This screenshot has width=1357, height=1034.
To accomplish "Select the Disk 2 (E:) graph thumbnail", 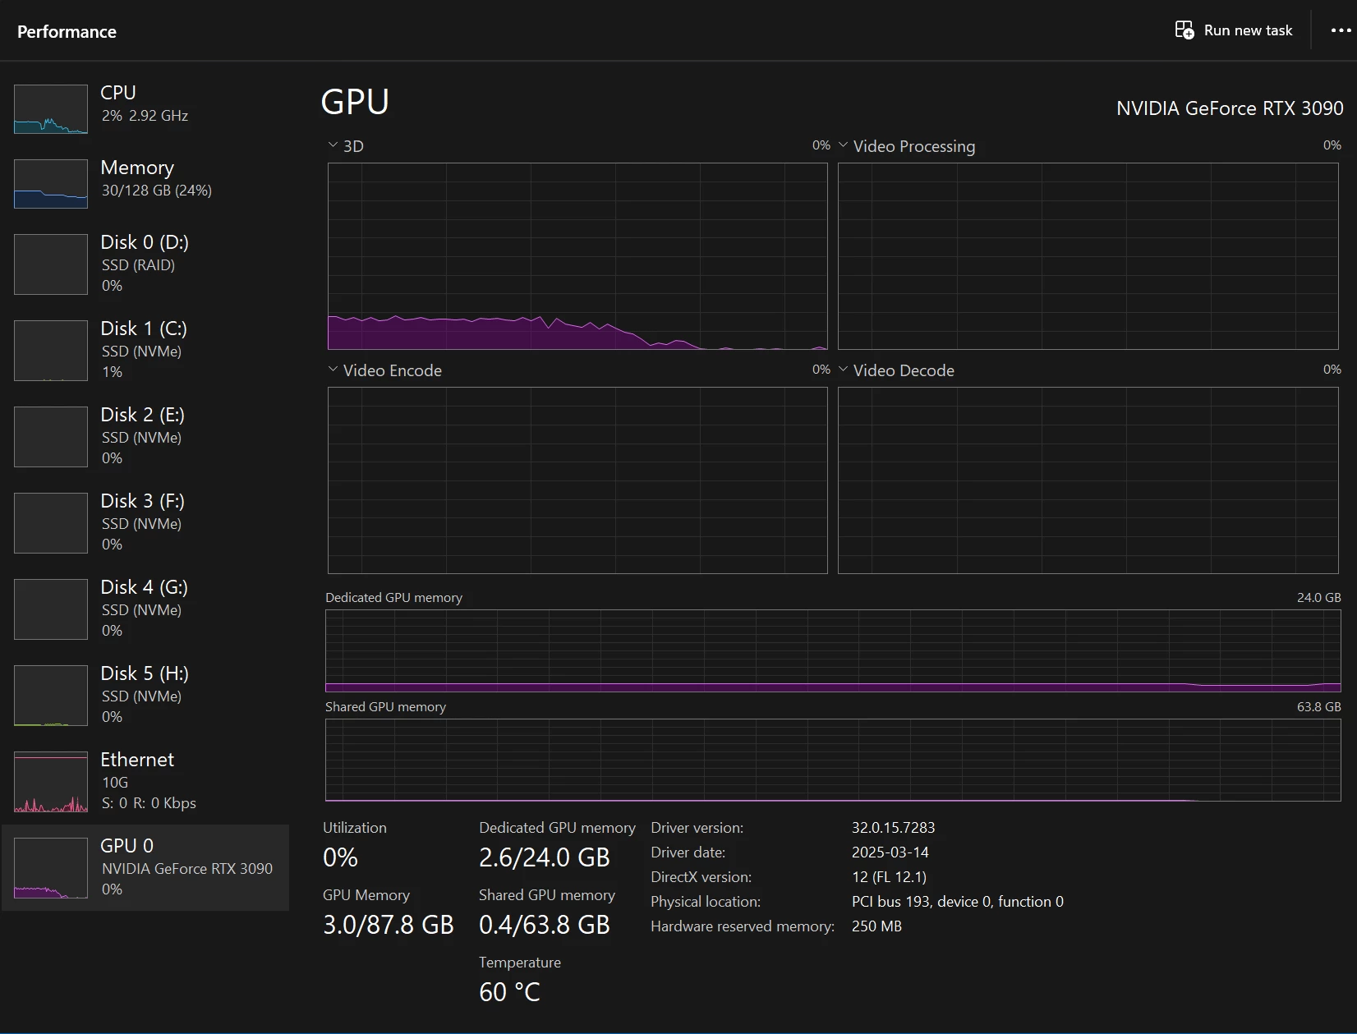I will [x=51, y=437].
